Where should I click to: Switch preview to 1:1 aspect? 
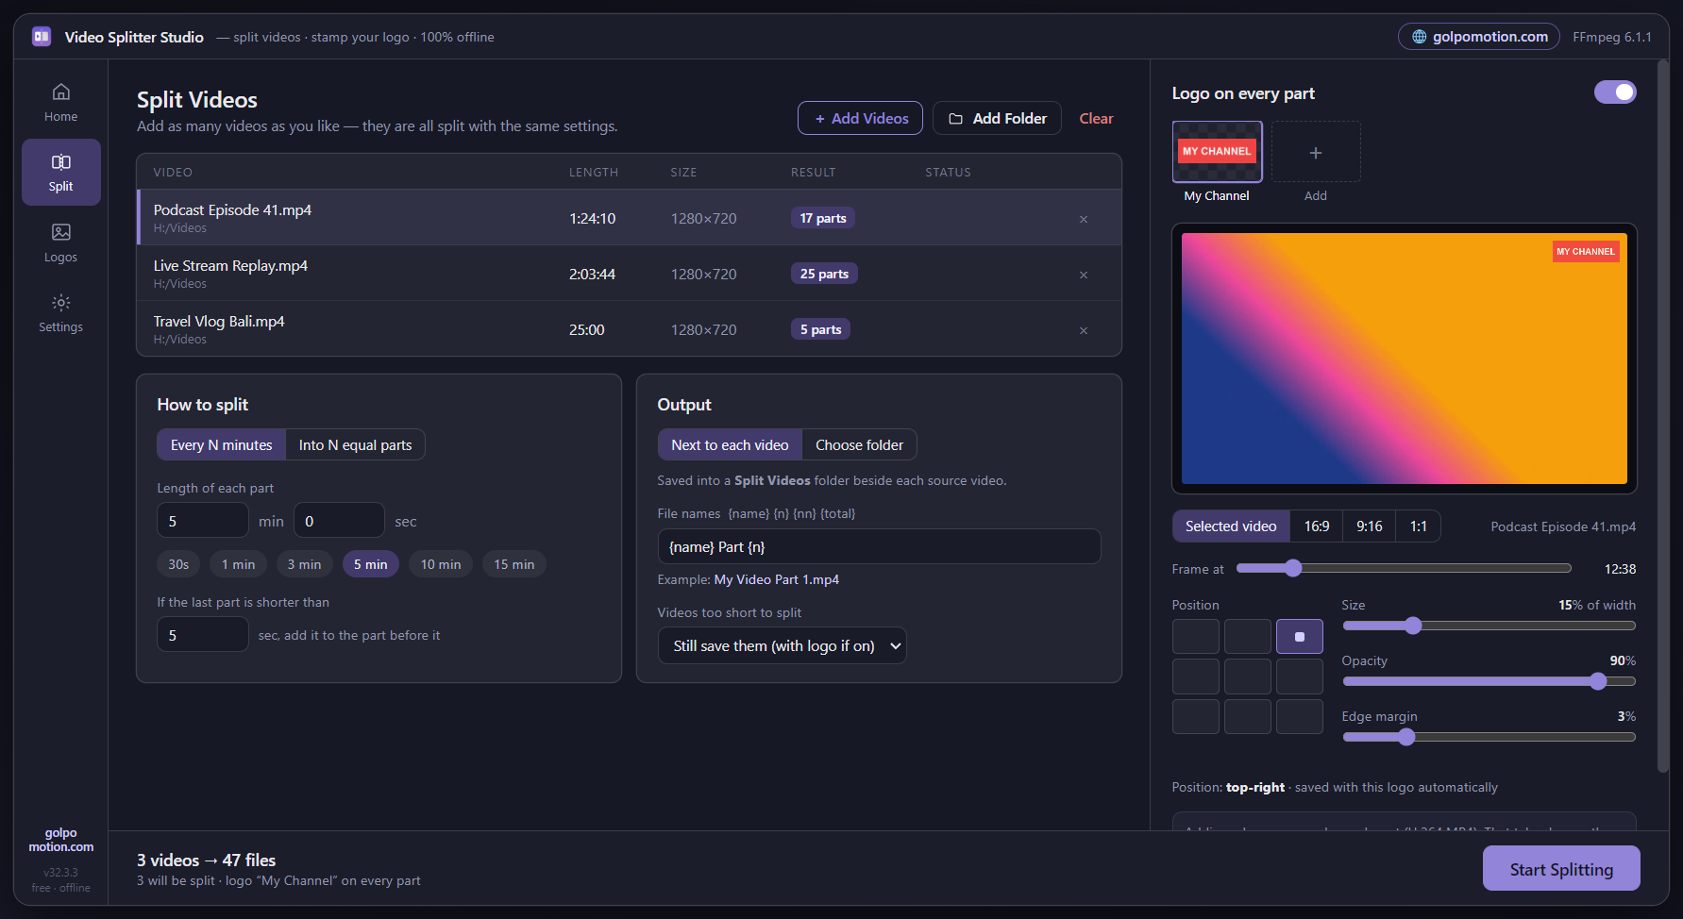(x=1419, y=526)
